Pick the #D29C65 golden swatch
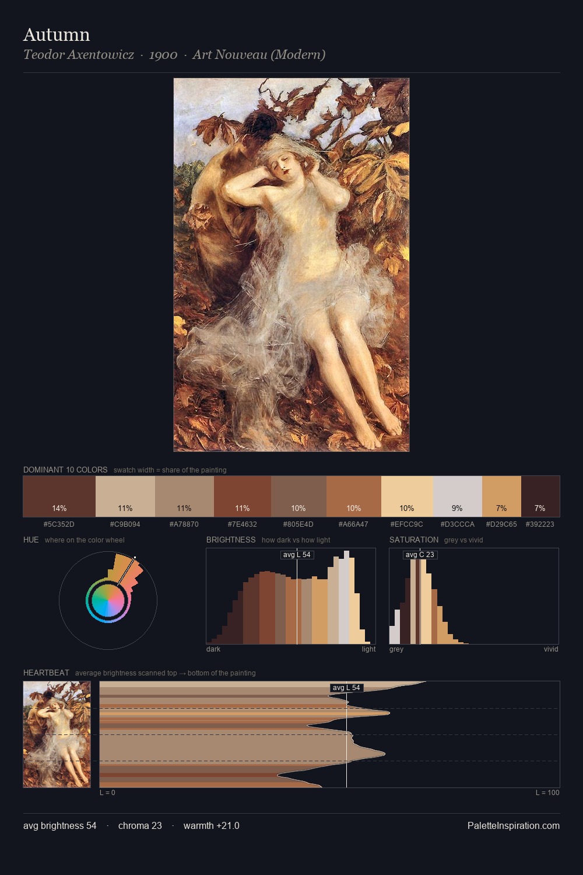 pos(501,496)
